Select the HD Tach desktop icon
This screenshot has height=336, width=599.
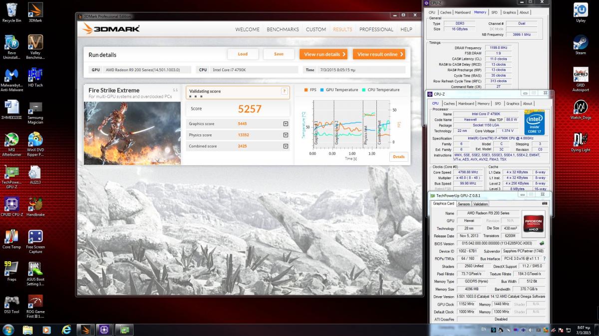35,78
